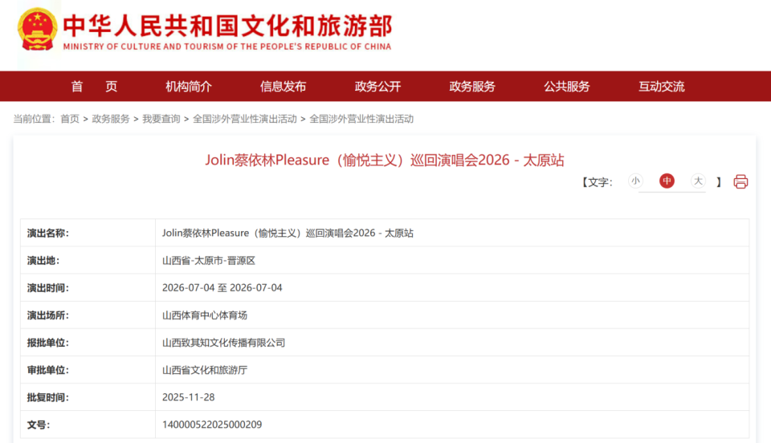Open the 首页 navigation menu item
This screenshot has height=443, width=771.
95,87
